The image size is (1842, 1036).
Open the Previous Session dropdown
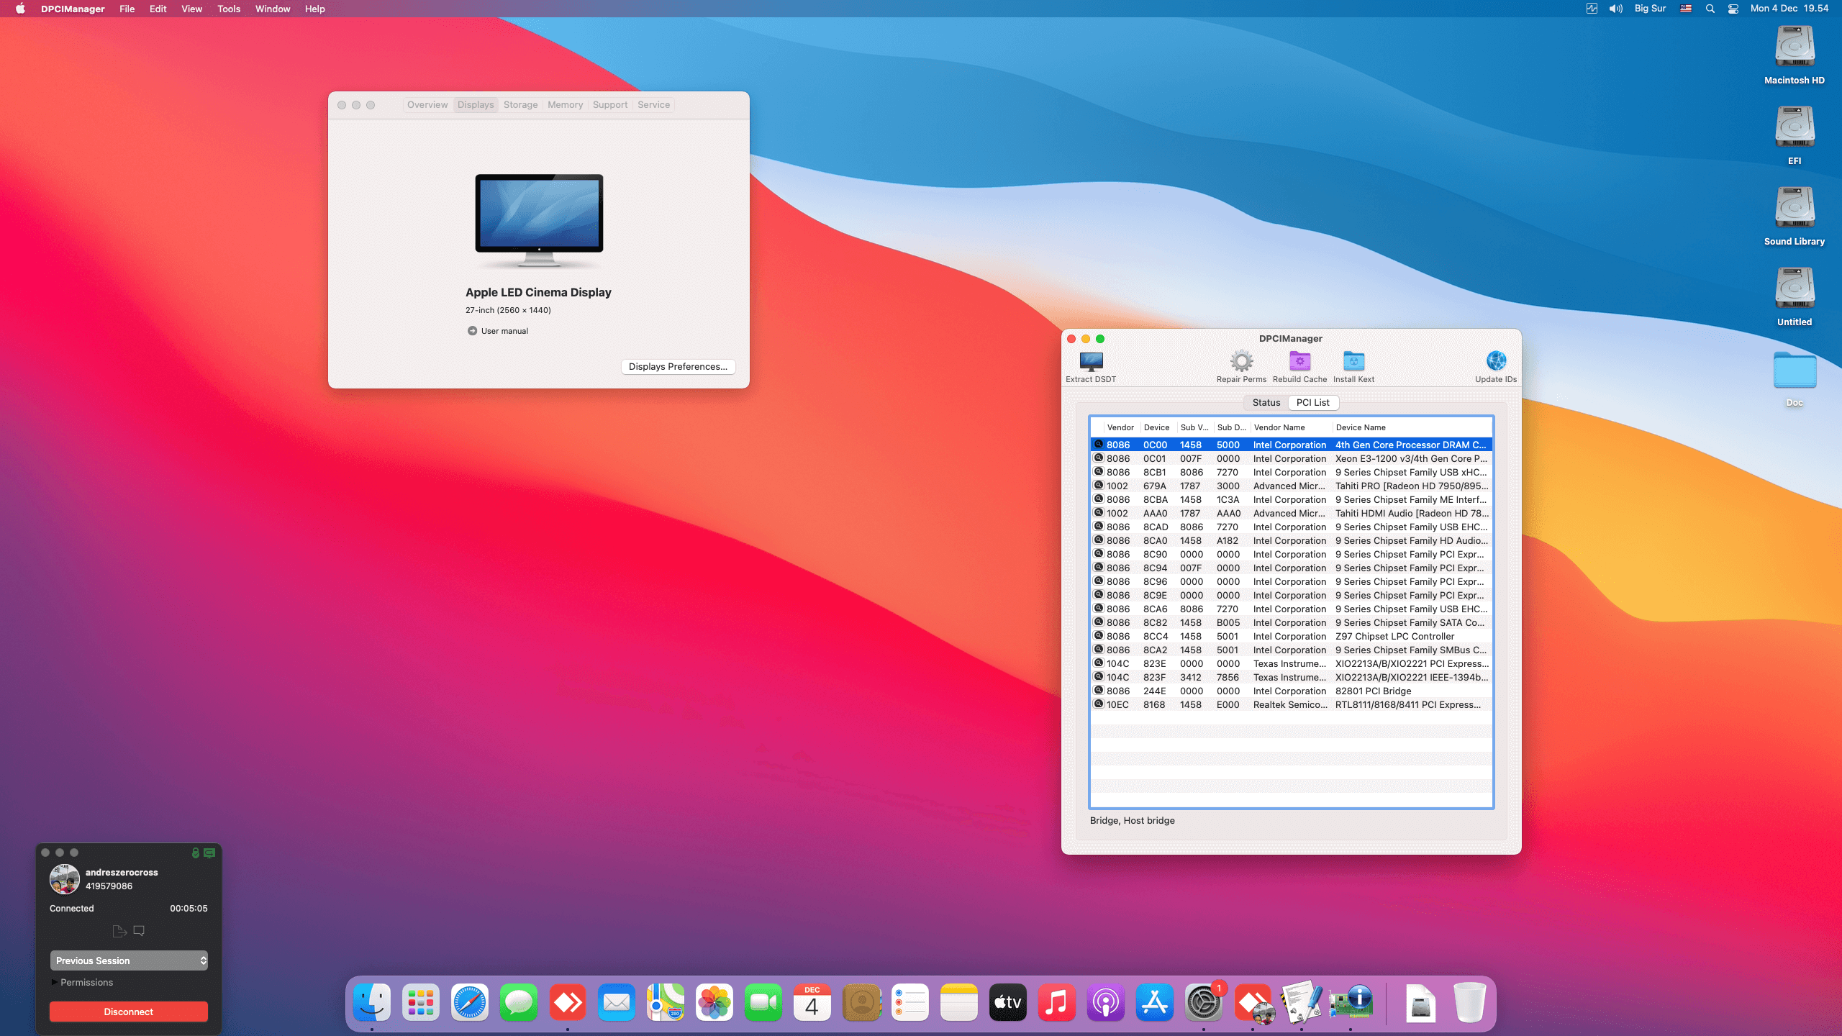(x=129, y=960)
